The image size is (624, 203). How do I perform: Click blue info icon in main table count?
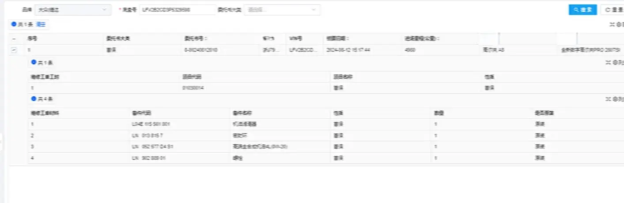tap(14, 25)
